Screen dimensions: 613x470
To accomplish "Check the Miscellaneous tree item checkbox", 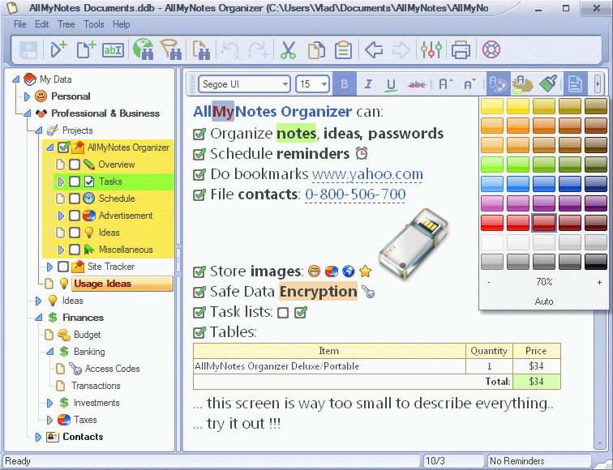I will (x=75, y=250).
